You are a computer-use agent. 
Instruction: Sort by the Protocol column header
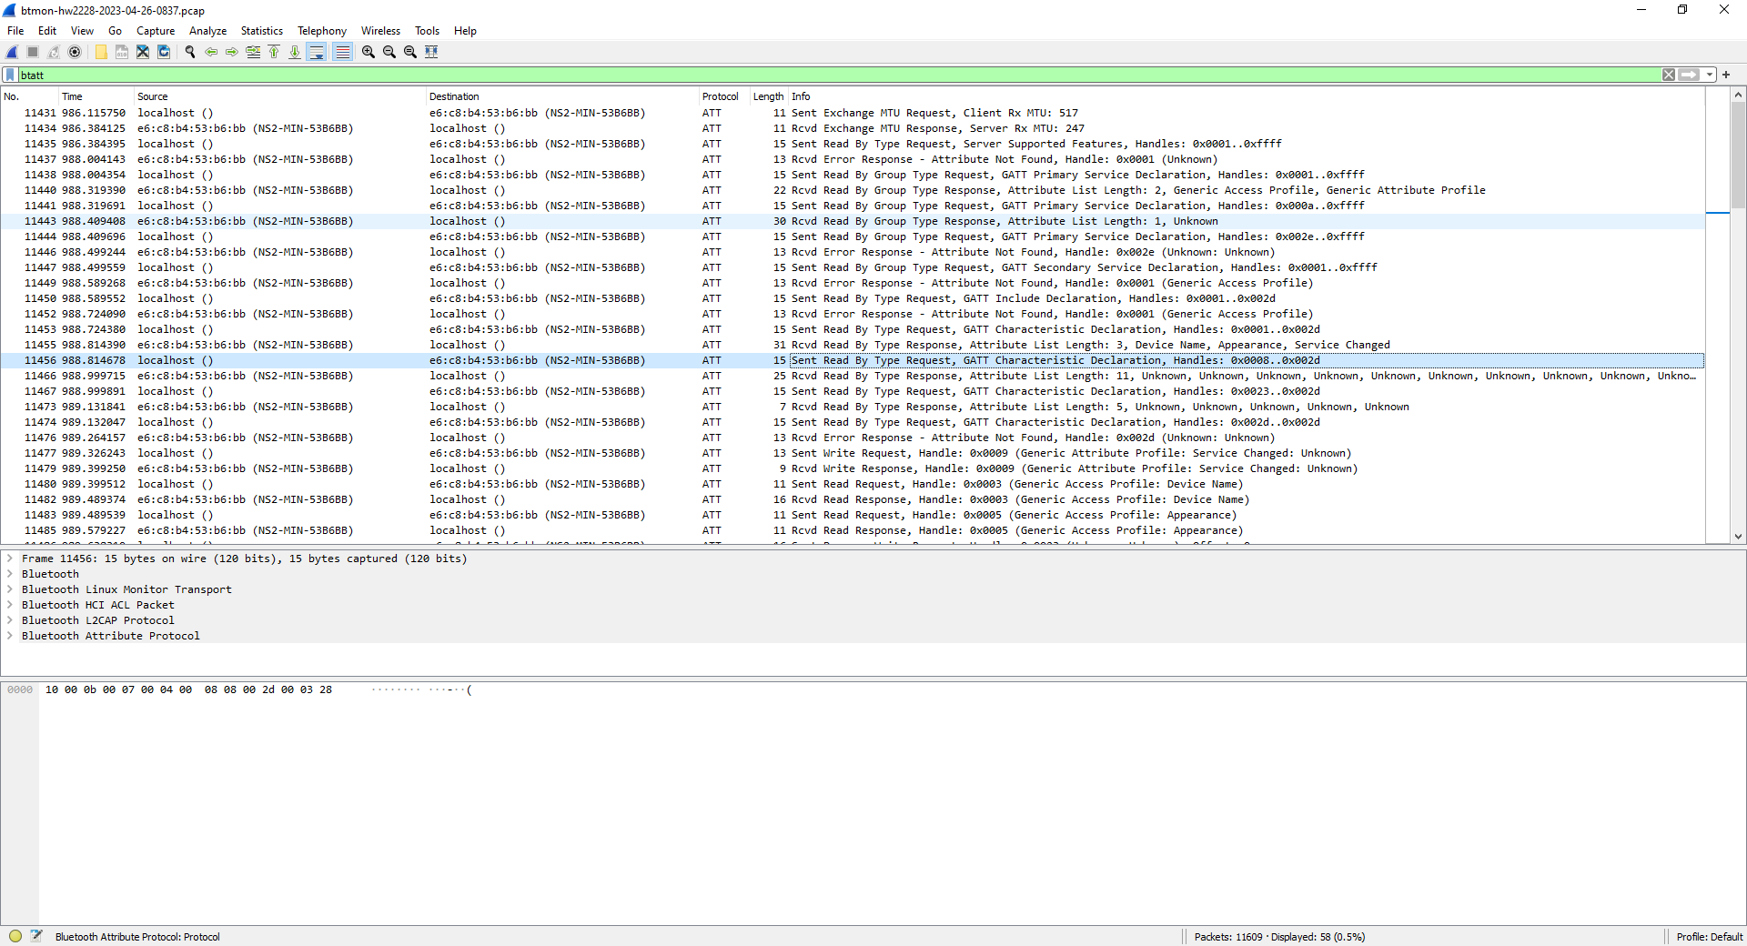(722, 96)
